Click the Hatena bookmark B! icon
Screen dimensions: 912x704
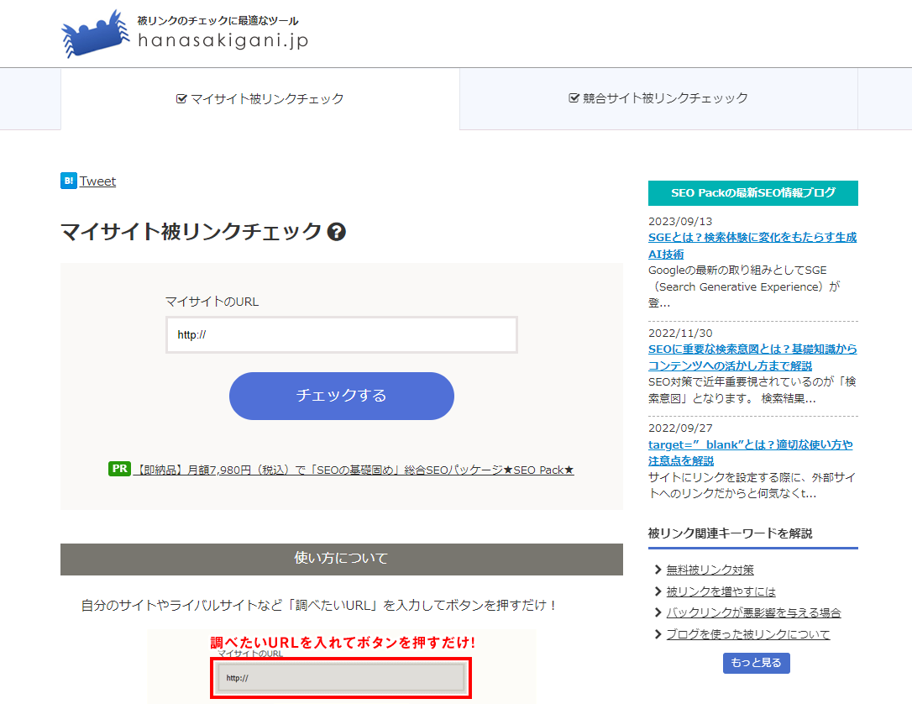tap(69, 181)
